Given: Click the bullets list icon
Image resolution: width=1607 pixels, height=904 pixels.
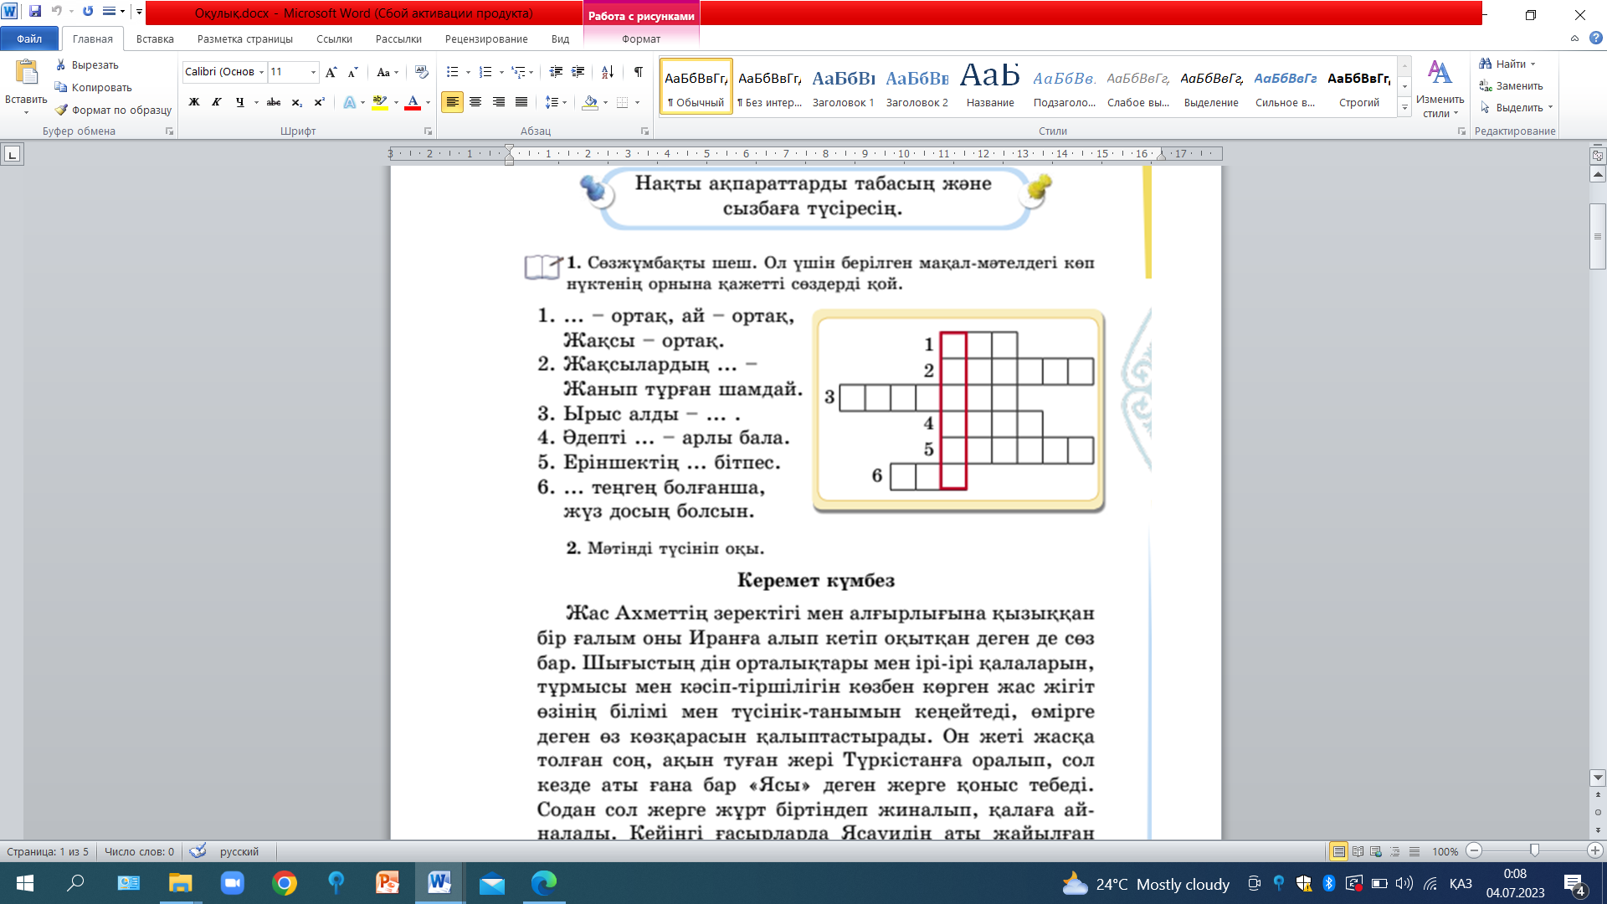Looking at the screenshot, I should pos(453,72).
